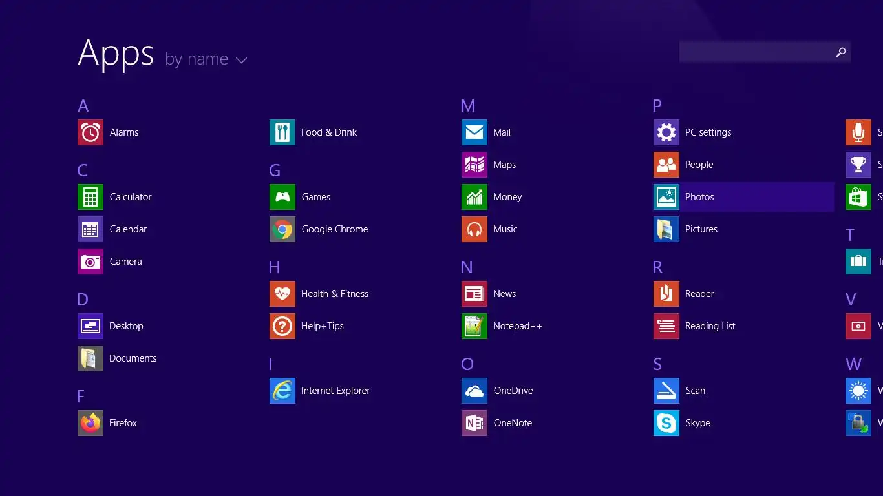This screenshot has height=496, width=883.
Task: Launch Internet Explorer icon
Action: (282, 391)
